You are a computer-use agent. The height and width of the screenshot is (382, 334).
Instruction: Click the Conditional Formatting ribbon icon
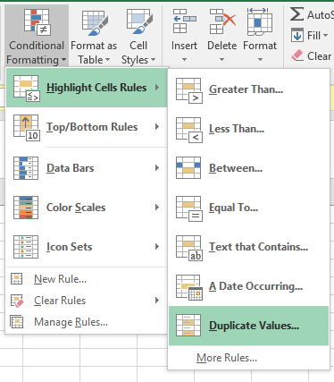(37, 22)
